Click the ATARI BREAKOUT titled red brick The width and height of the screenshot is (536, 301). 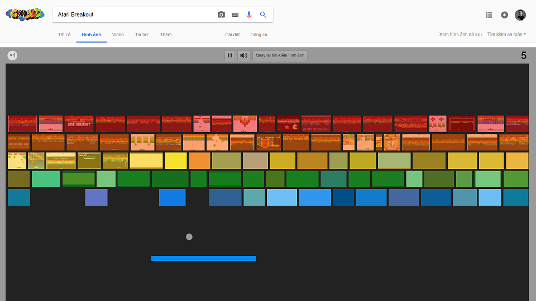click(79, 124)
